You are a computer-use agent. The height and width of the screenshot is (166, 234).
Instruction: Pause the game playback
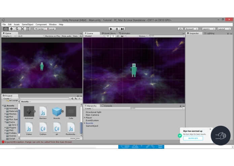(x=117, y=29)
